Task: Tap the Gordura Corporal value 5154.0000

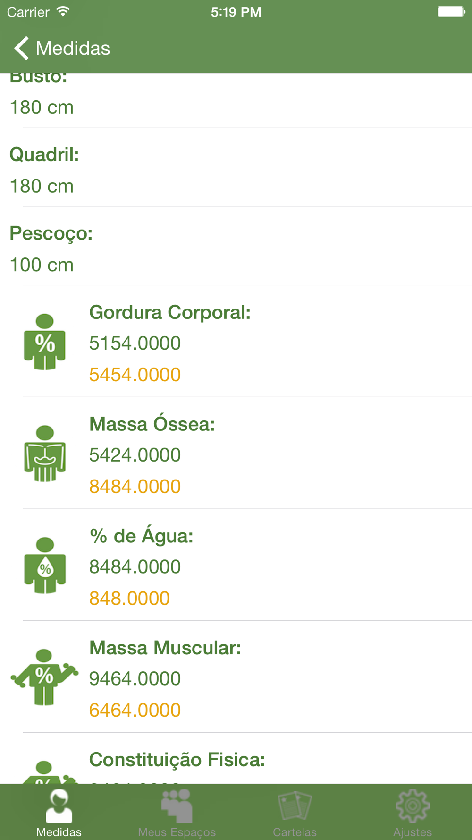Action: [135, 343]
